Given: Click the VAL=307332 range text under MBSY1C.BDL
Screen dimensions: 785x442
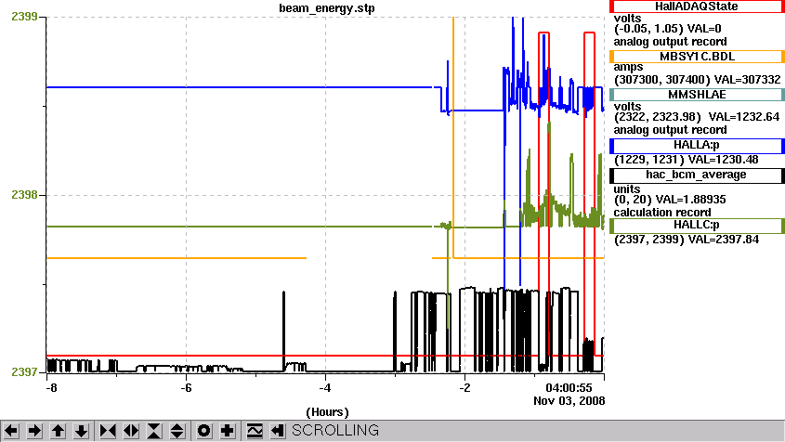Looking at the screenshot, I should coord(698,80).
